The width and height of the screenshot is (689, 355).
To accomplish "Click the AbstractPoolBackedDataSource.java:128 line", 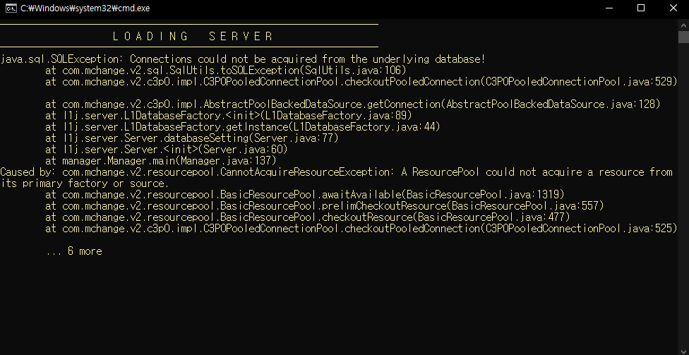I will (353, 104).
